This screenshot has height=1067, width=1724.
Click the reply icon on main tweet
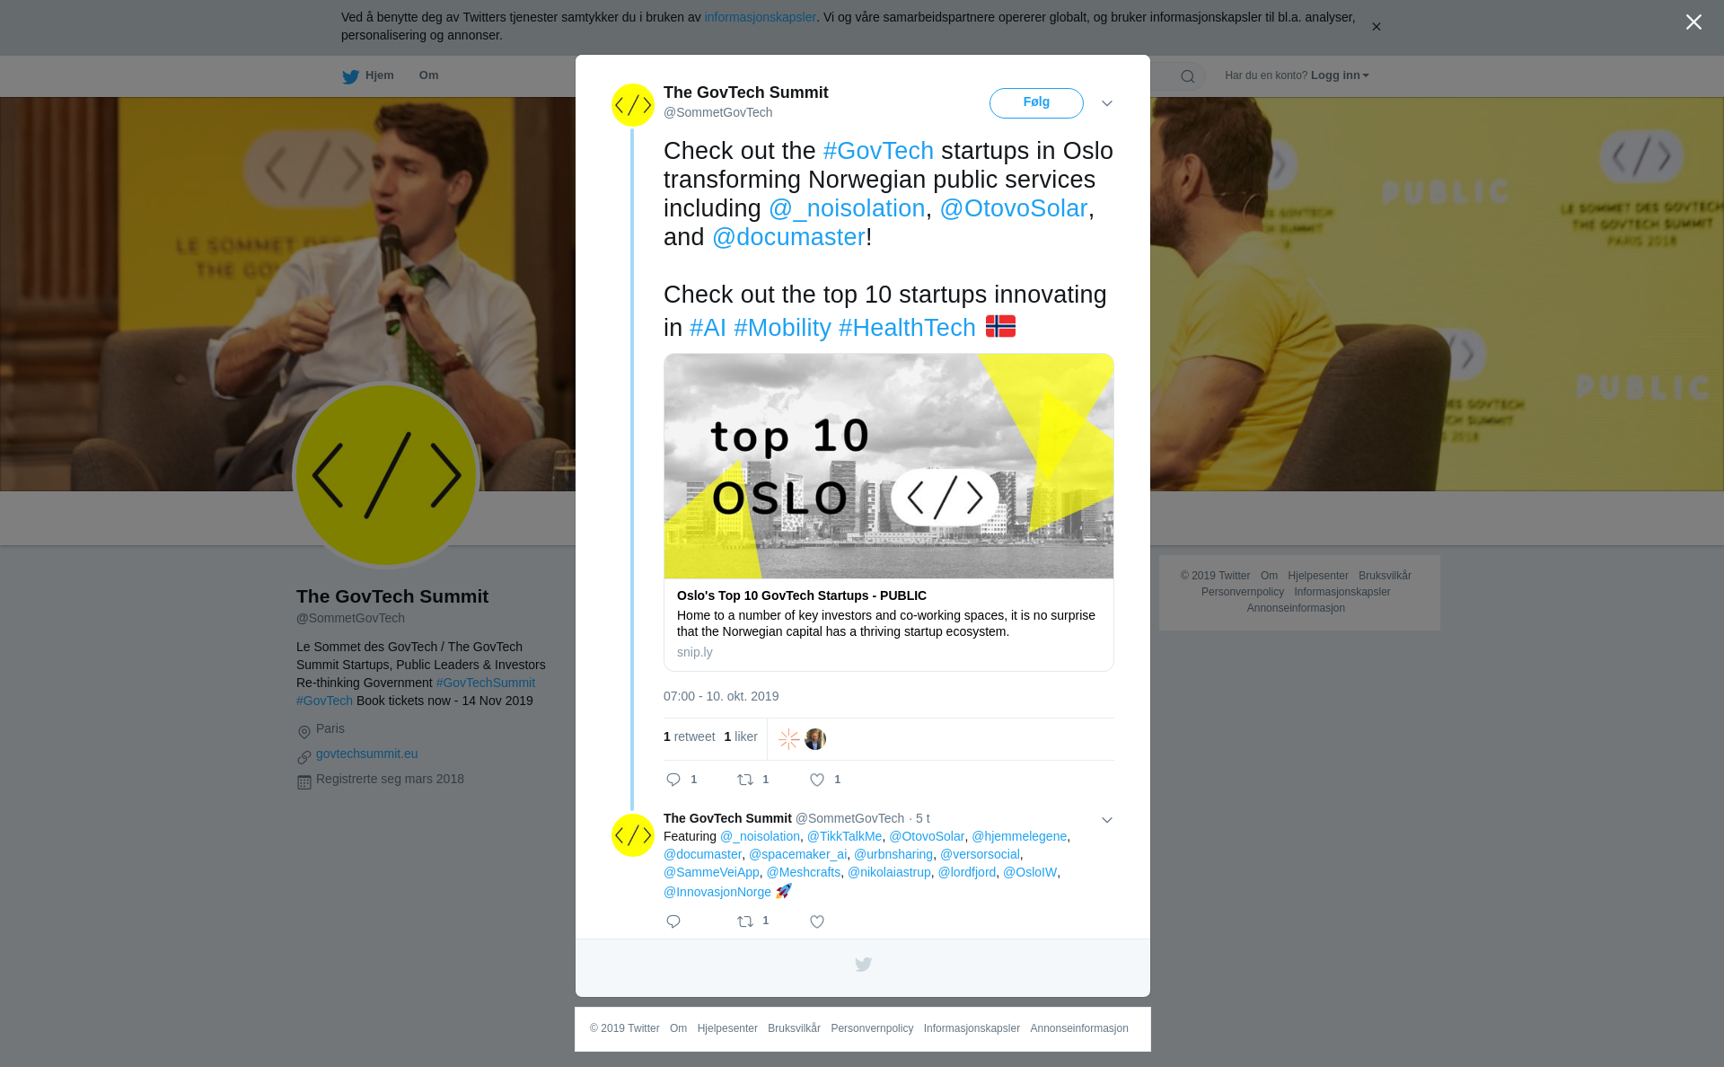pyautogui.click(x=673, y=780)
